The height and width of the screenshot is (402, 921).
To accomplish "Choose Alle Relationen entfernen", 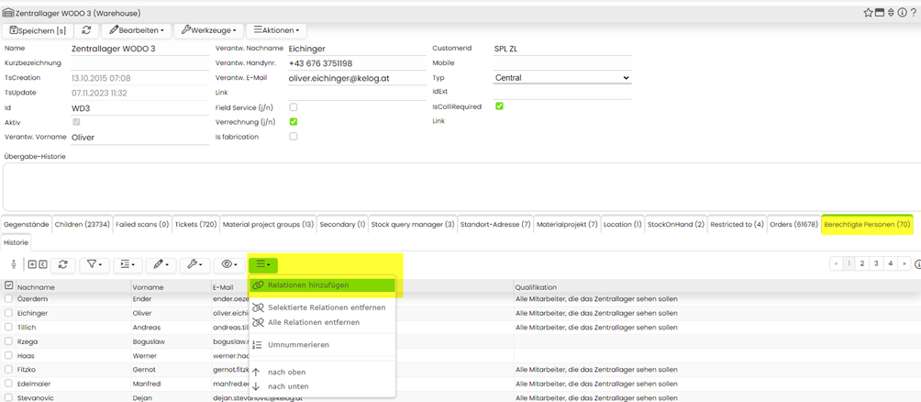I will coord(323,322).
